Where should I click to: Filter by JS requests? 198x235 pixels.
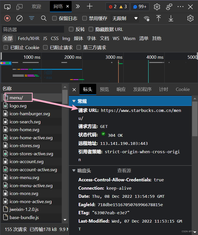click(45, 38)
